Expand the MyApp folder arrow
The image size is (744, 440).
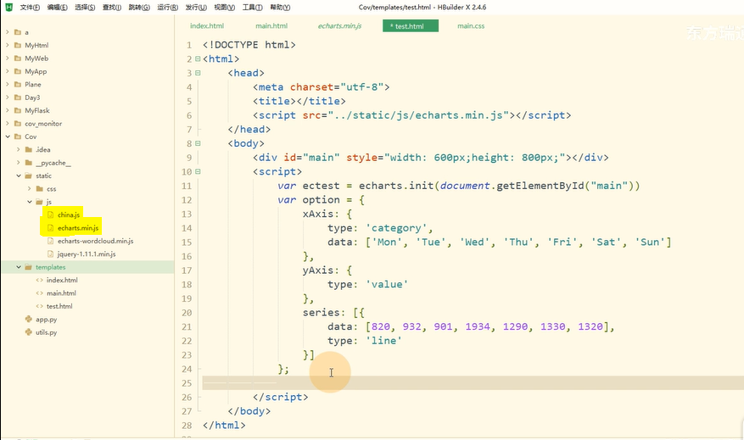[x=7, y=71]
